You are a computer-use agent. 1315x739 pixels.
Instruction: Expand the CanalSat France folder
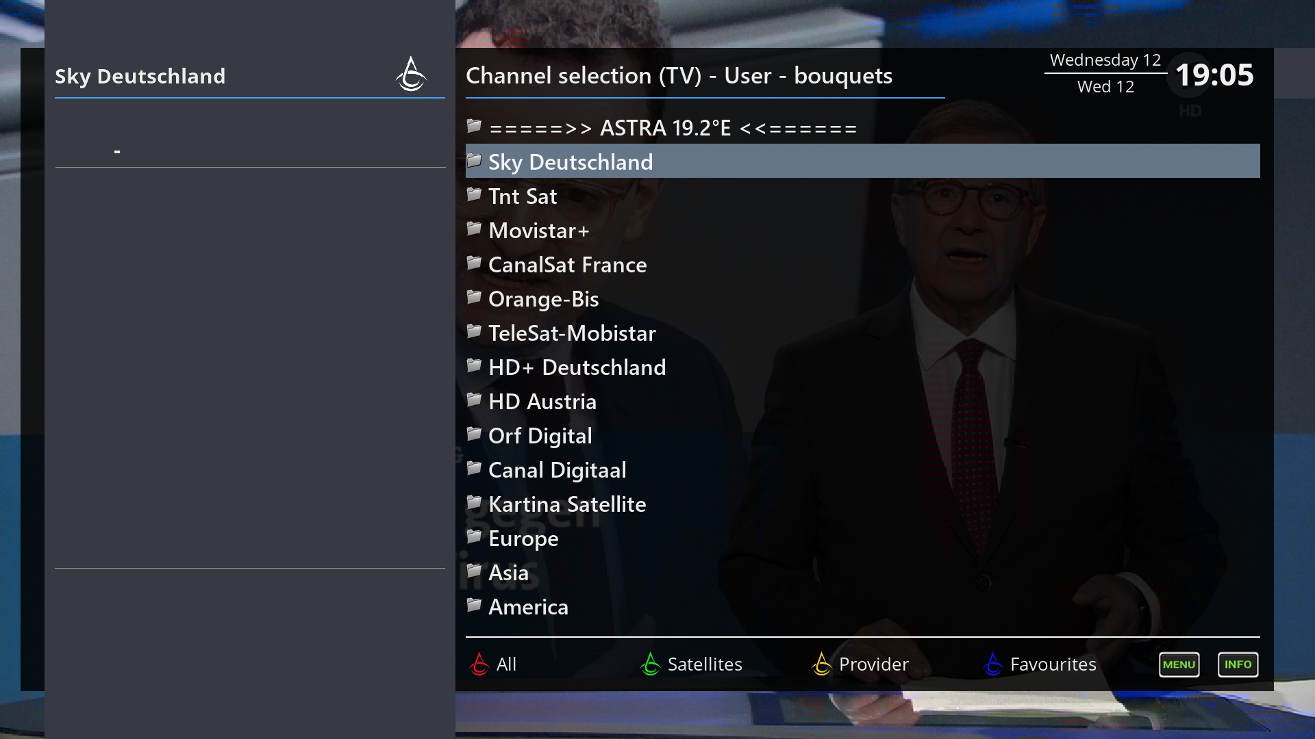(x=567, y=263)
